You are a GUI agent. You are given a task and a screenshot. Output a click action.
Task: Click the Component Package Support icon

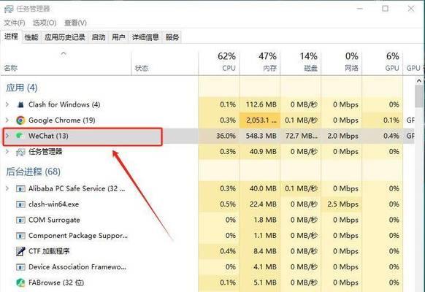coord(20,236)
